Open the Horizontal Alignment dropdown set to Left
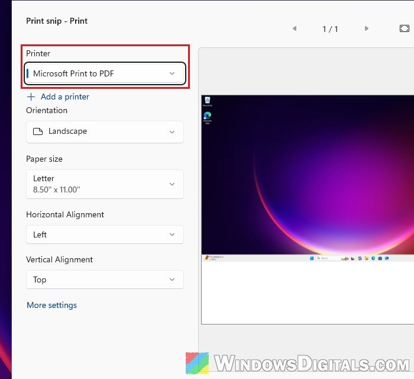 (105, 235)
